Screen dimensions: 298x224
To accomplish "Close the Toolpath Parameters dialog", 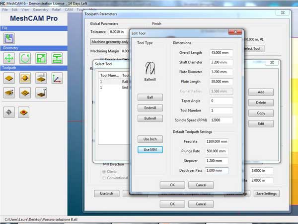I will (283, 12).
